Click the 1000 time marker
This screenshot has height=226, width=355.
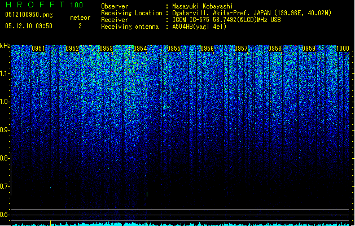(x=343, y=49)
